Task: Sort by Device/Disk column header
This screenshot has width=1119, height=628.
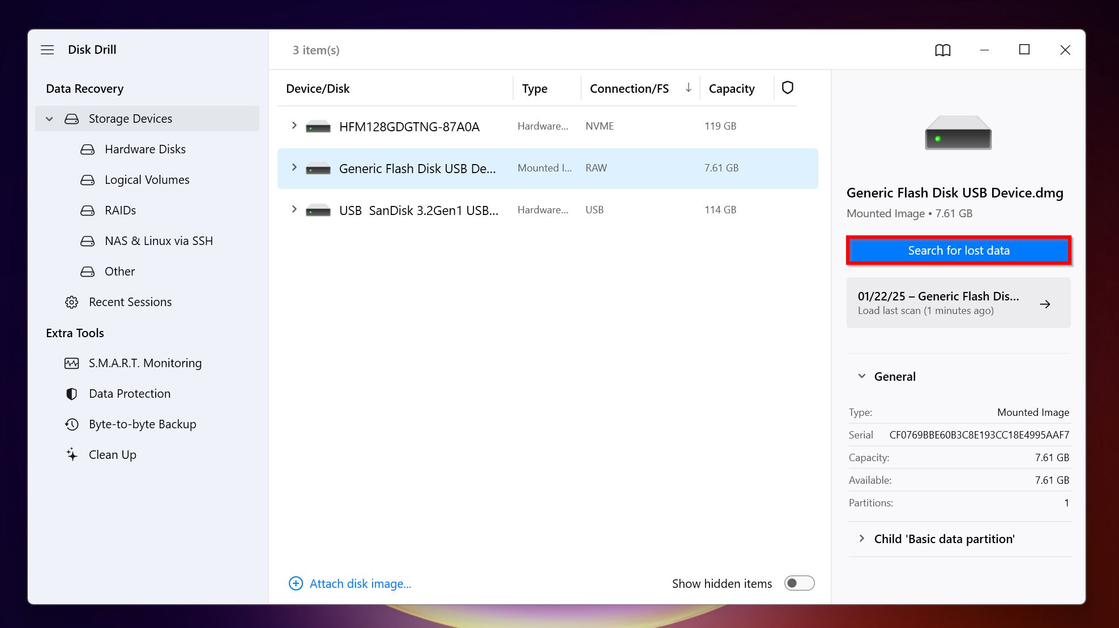Action: tap(318, 88)
